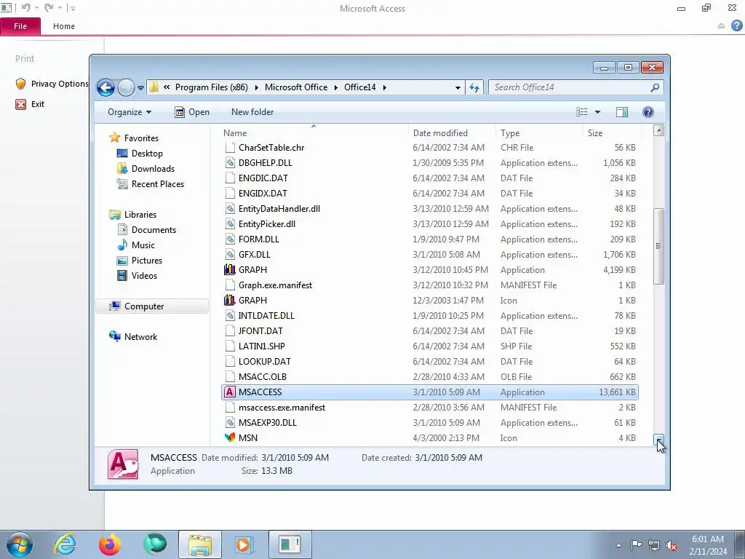Click the muted volume tray icon
Image resolution: width=745 pixels, height=559 pixels.
point(672,545)
